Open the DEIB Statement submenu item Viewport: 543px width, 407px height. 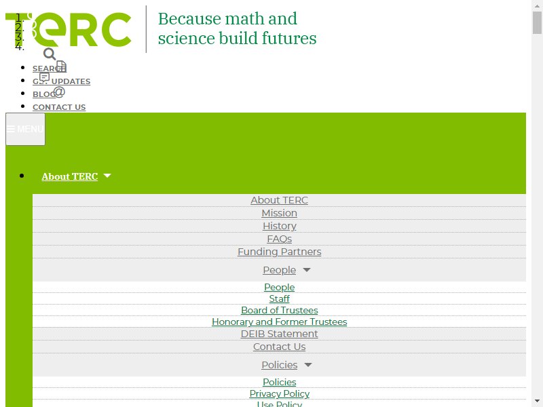pyautogui.click(x=279, y=334)
